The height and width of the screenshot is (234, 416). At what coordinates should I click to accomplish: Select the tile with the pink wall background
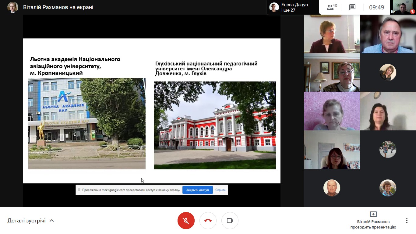332,111
